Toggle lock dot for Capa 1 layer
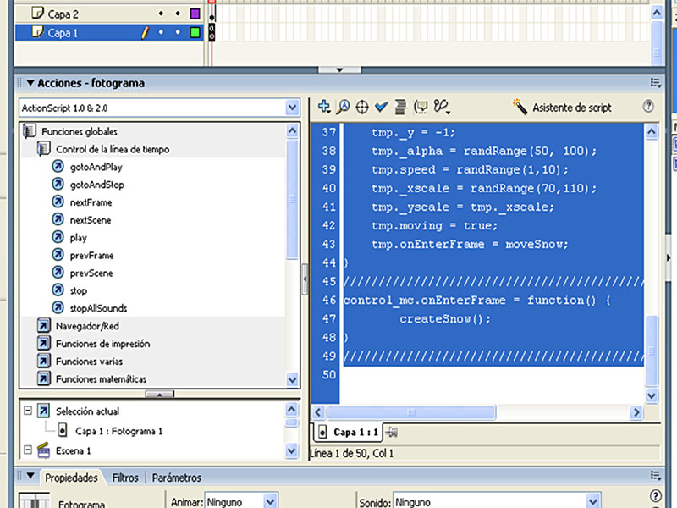 (178, 33)
